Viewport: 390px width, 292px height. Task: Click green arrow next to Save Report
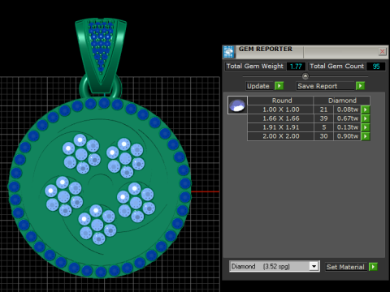click(x=360, y=86)
